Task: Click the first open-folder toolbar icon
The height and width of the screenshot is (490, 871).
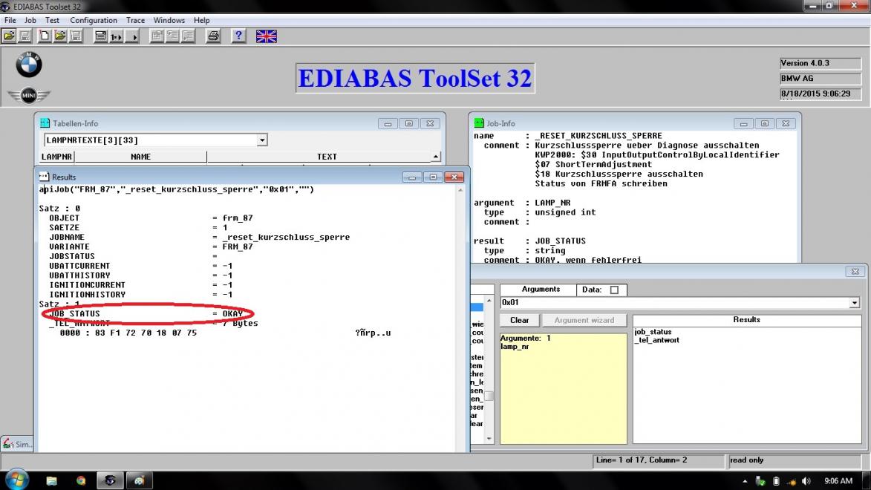Action: click(9, 36)
